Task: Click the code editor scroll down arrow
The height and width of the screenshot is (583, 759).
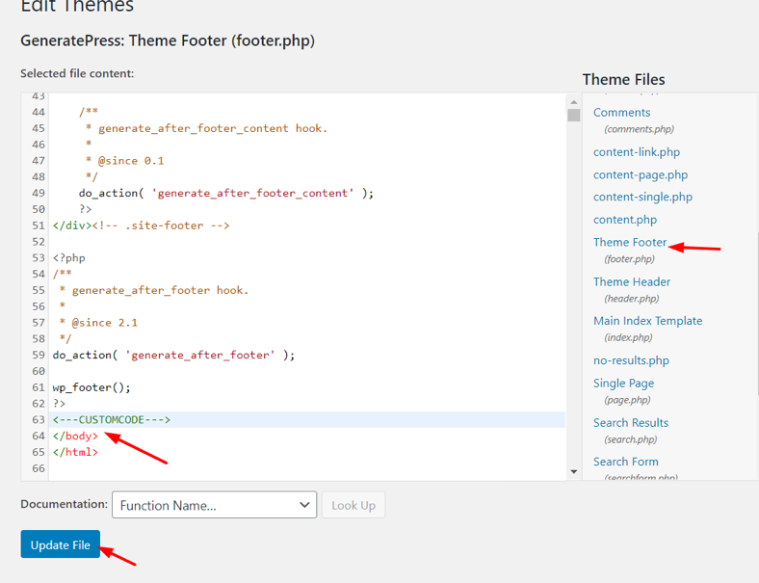Action: pyautogui.click(x=574, y=471)
